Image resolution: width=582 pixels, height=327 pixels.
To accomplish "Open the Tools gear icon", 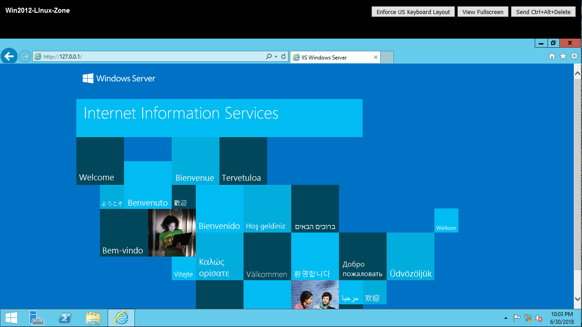I will point(574,56).
